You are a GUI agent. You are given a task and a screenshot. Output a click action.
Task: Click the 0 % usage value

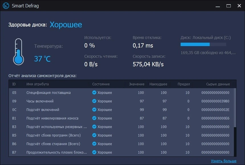coord(89,46)
